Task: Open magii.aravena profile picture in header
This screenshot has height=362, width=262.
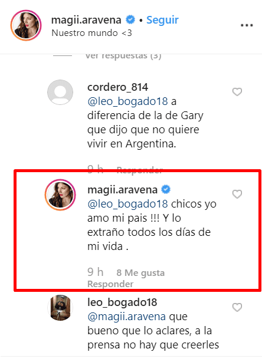Action: point(26,25)
